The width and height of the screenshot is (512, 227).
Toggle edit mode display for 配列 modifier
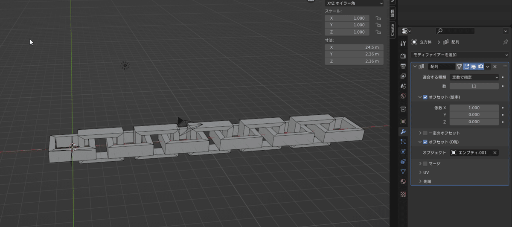(x=466, y=67)
